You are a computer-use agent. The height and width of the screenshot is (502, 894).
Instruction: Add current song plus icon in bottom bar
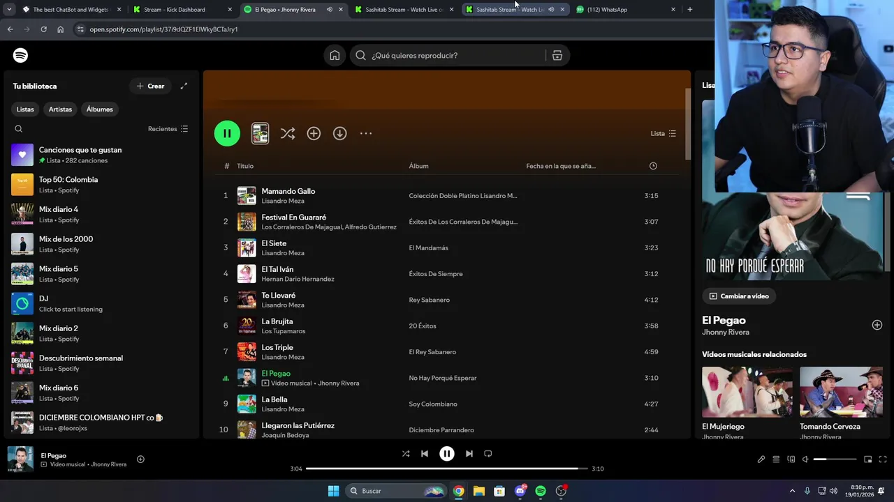(140, 459)
